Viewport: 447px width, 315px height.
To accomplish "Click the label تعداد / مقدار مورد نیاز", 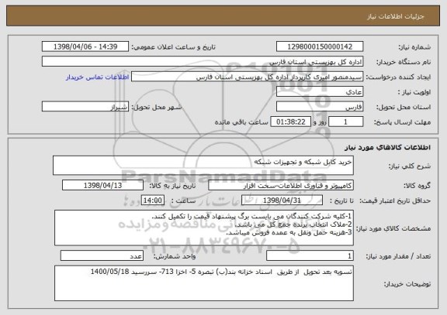I will point(398,256).
